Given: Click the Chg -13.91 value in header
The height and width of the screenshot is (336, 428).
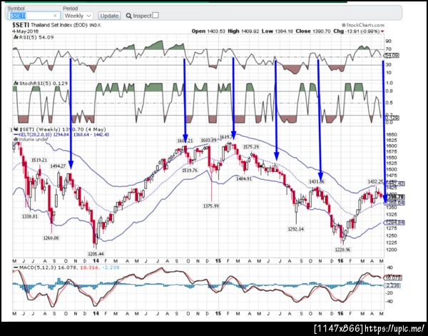Looking at the screenshot, I should (358, 31).
